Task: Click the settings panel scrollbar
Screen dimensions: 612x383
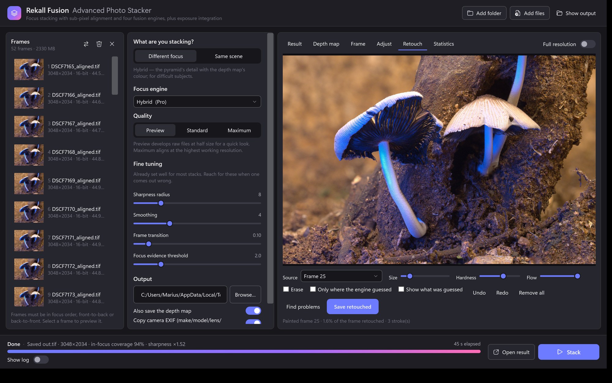Action: [x=270, y=168]
